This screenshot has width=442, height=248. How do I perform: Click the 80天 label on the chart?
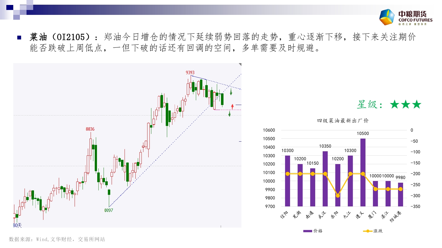[x=17, y=225]
